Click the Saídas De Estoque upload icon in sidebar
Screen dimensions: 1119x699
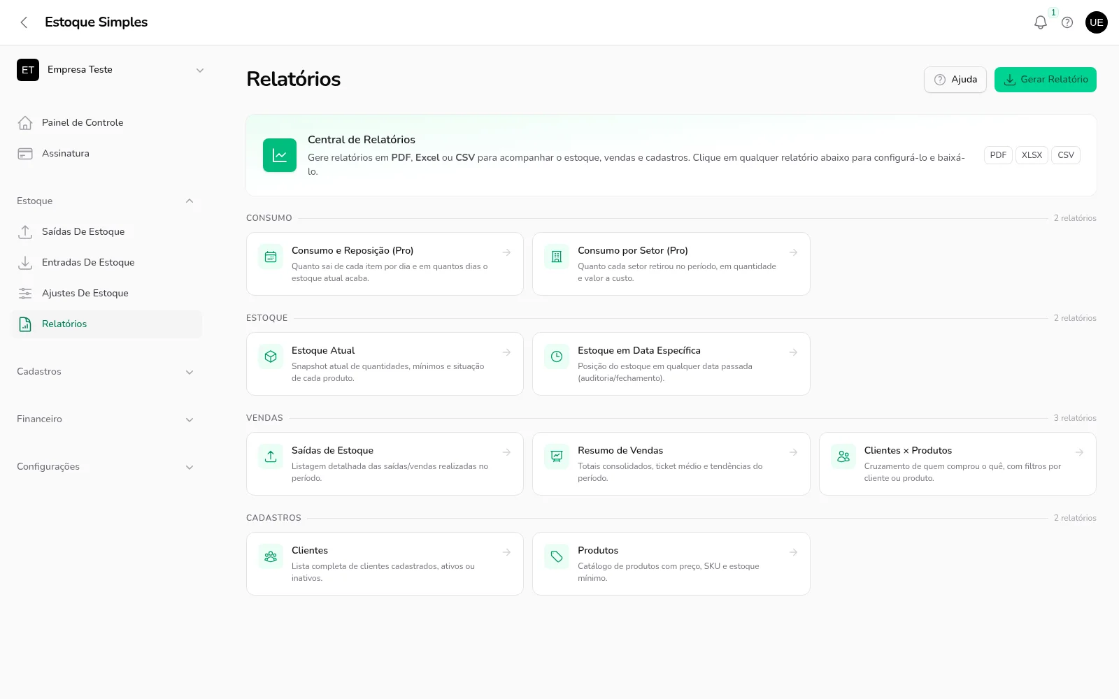[x=25, y=232]
